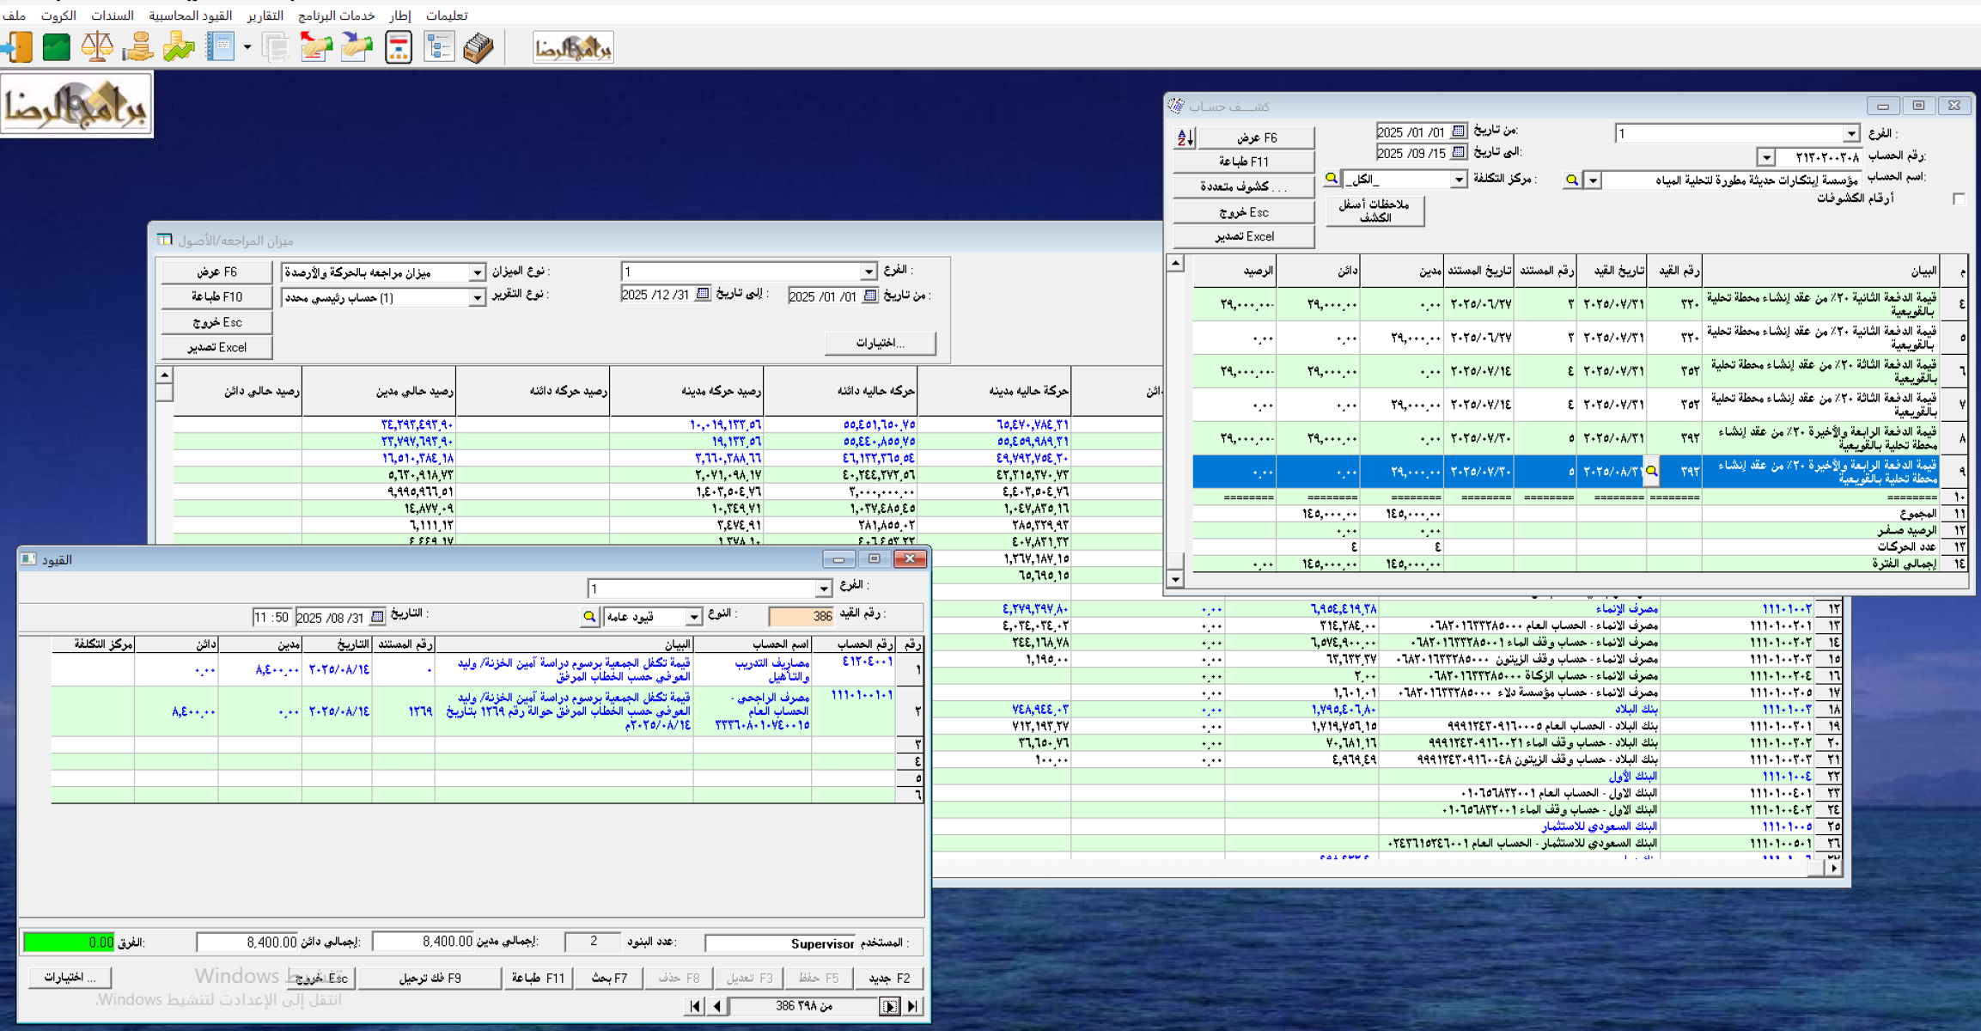Toggle the أرقام الكشوفات checkbox
Screen dimensions: 1981x1031
pos(1958,199)
